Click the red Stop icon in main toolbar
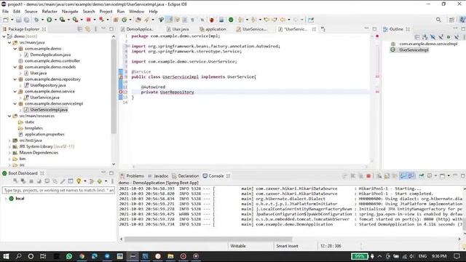Screen dimensions: 466x262 coord(89,20)
